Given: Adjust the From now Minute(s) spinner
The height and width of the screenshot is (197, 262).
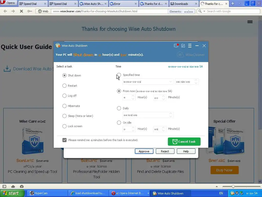Looking at the screenshot, I should point(163,97).
